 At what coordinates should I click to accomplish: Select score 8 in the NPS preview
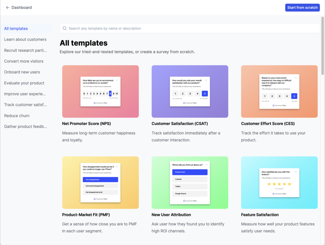click(110, 94)
